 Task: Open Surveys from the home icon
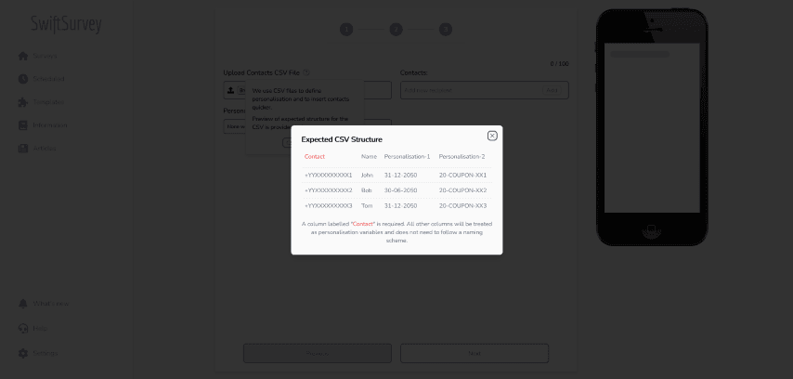click(x=23, y=56)
